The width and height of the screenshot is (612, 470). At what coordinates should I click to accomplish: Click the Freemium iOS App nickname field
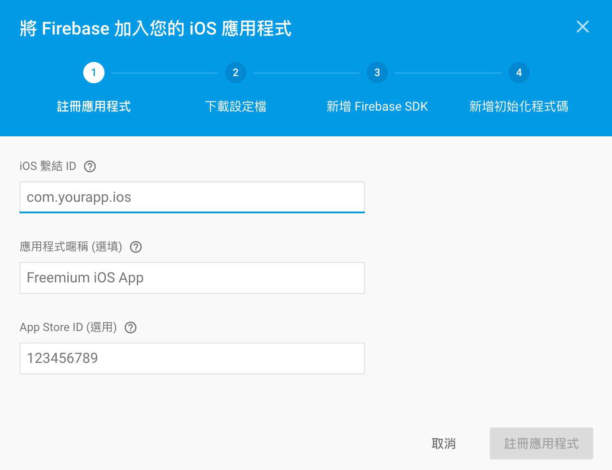[x=192, y=278]
